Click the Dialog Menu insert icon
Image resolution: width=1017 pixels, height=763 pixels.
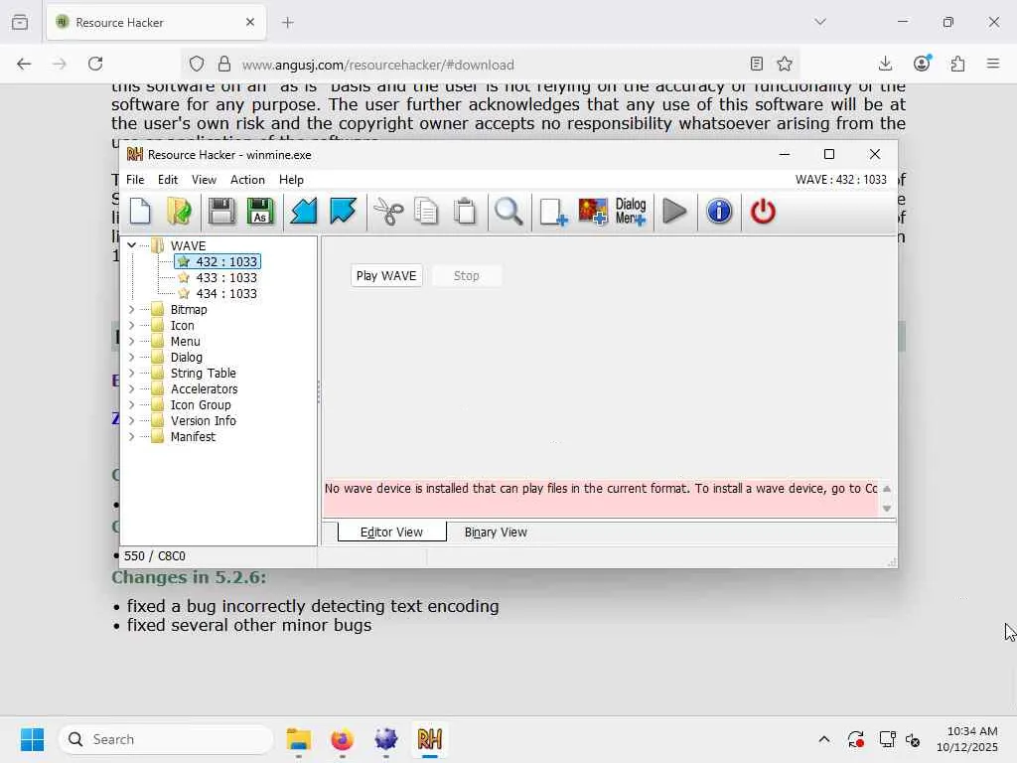click(631, 212)
